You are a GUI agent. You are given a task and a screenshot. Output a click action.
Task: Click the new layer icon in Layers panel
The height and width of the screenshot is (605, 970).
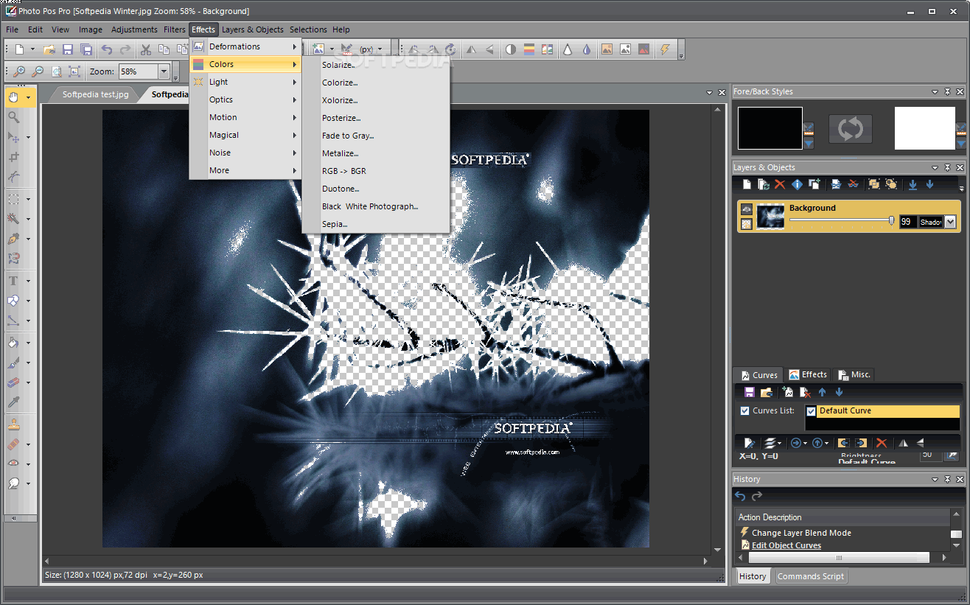pos(747,184)
